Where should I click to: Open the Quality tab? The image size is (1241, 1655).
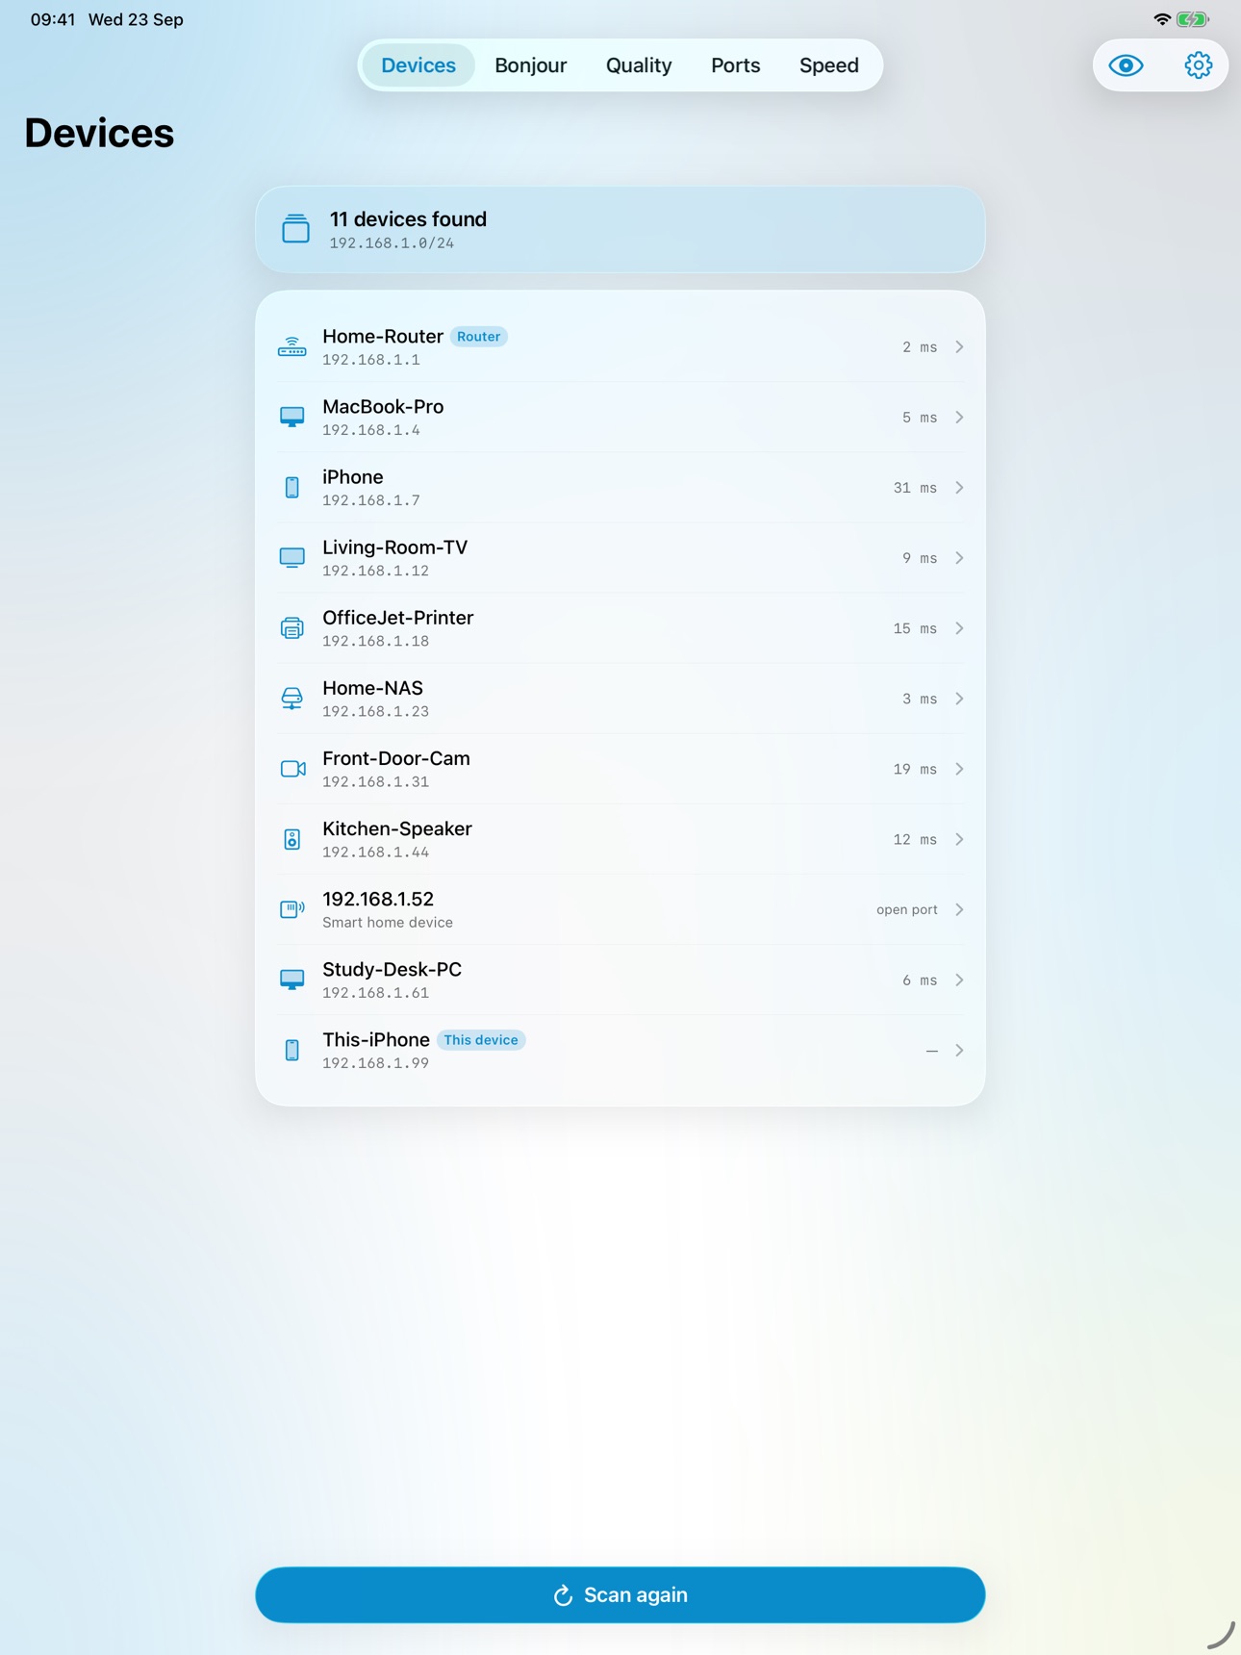[x=639, y=65]
